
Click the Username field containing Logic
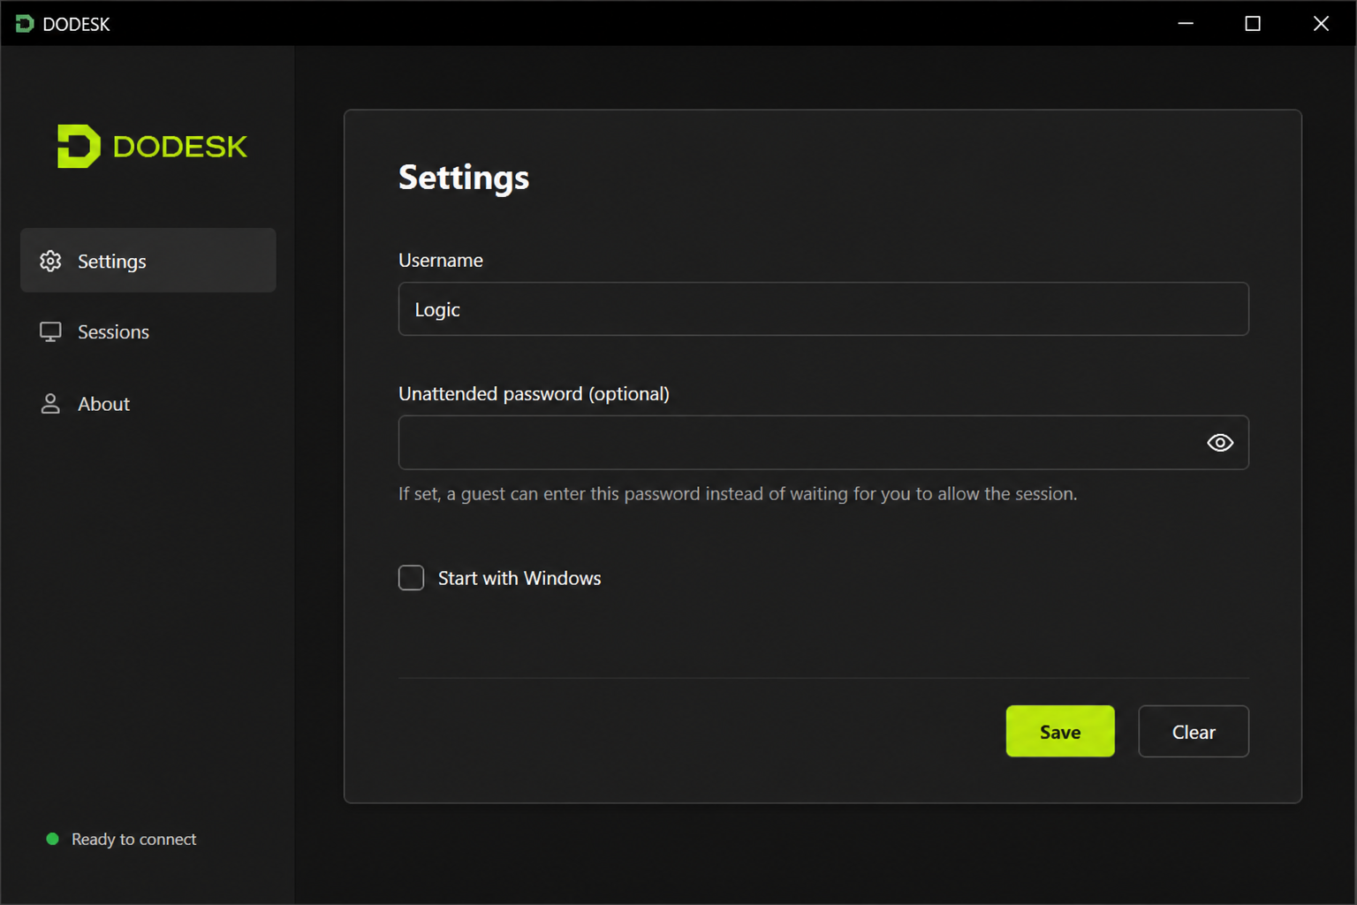tap(823, 309)
